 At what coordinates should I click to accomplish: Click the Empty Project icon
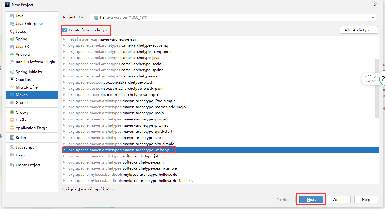12,165
